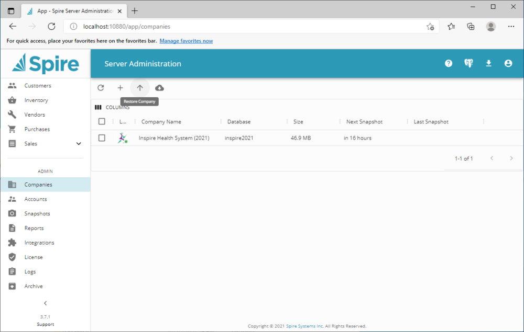
Task: Click the PostgreSQL elephant icon in header
Action: (x=468, y=63)
